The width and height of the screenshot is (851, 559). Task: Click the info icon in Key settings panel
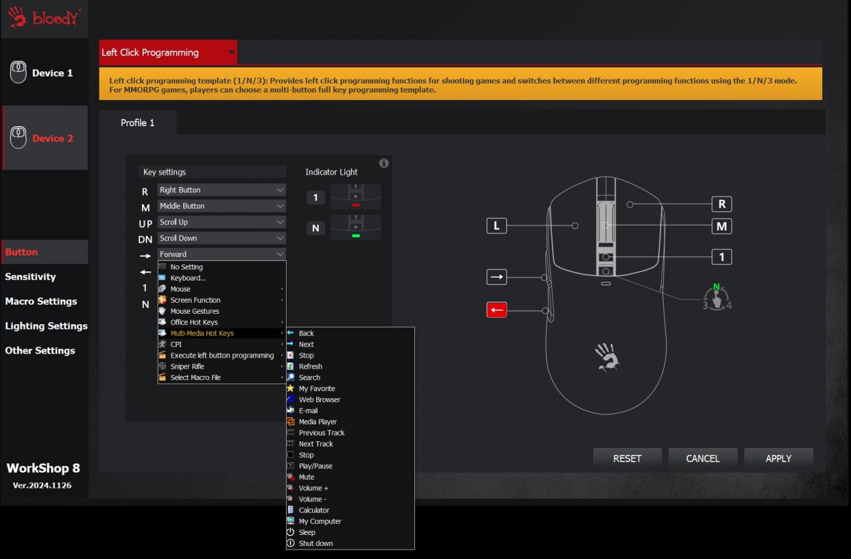tap(384, 163)
